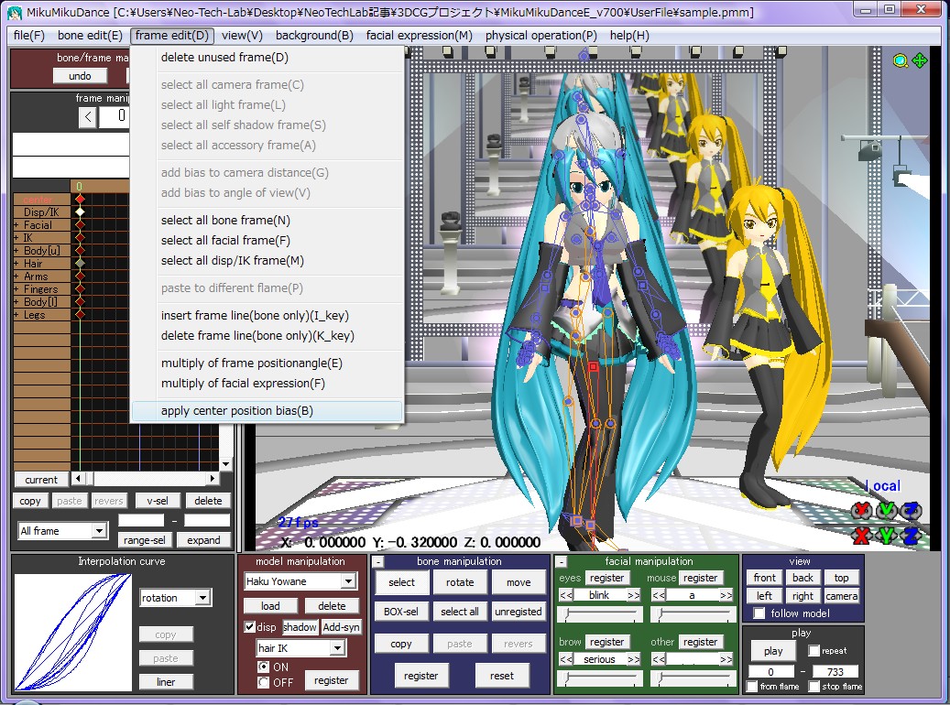Select the IK OFF radio button

click(x=263, y=683)
